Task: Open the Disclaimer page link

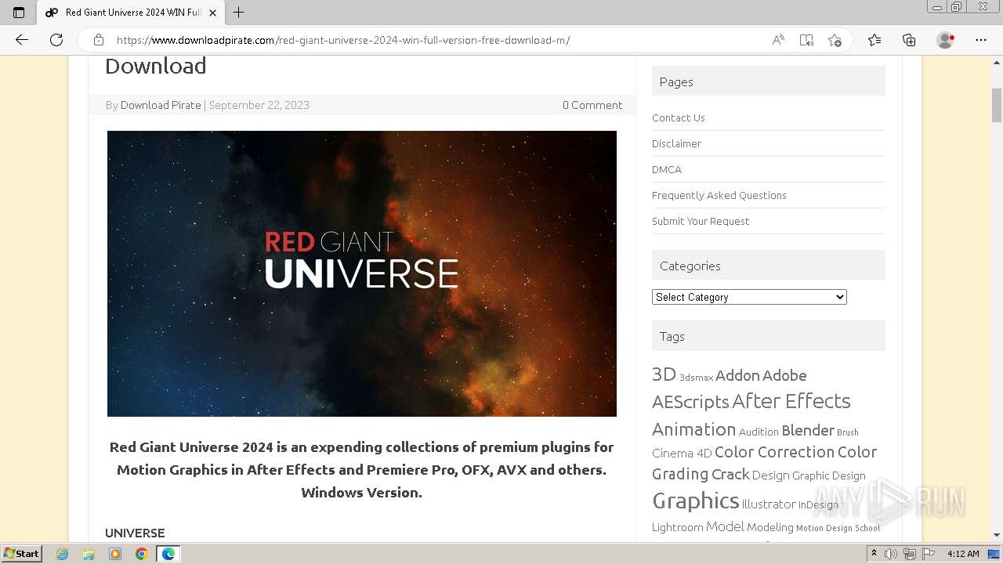Action: coord(676,143)
